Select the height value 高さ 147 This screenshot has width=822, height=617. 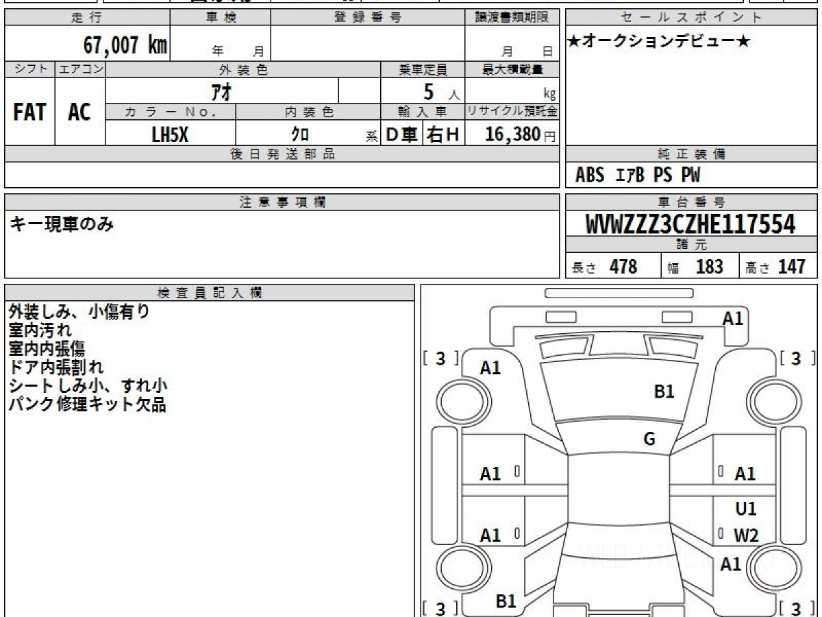(776, 267)
